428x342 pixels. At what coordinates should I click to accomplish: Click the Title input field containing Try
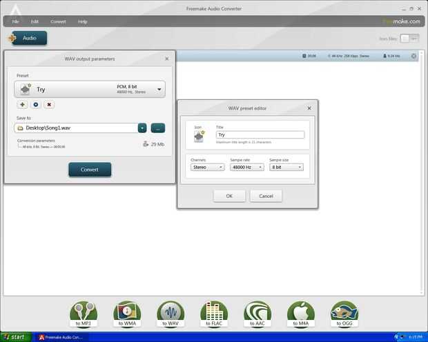[260, 134]
